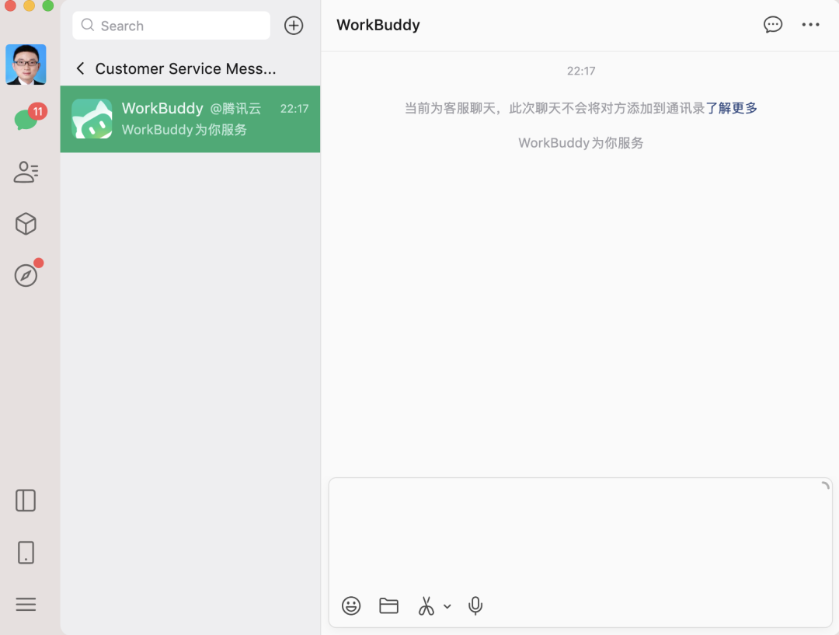Expand the screenshot options chevron
839x635 pixels.
click(x=447, y=607)
